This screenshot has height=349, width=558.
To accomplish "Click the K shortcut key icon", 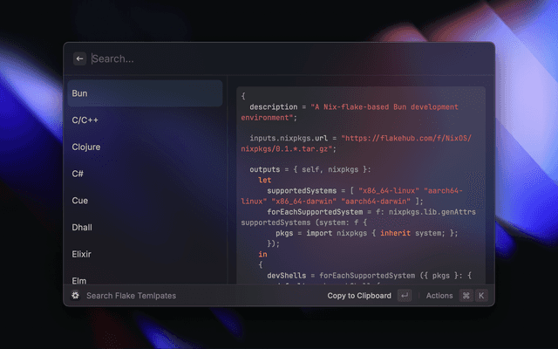I will tap(480, 296).
